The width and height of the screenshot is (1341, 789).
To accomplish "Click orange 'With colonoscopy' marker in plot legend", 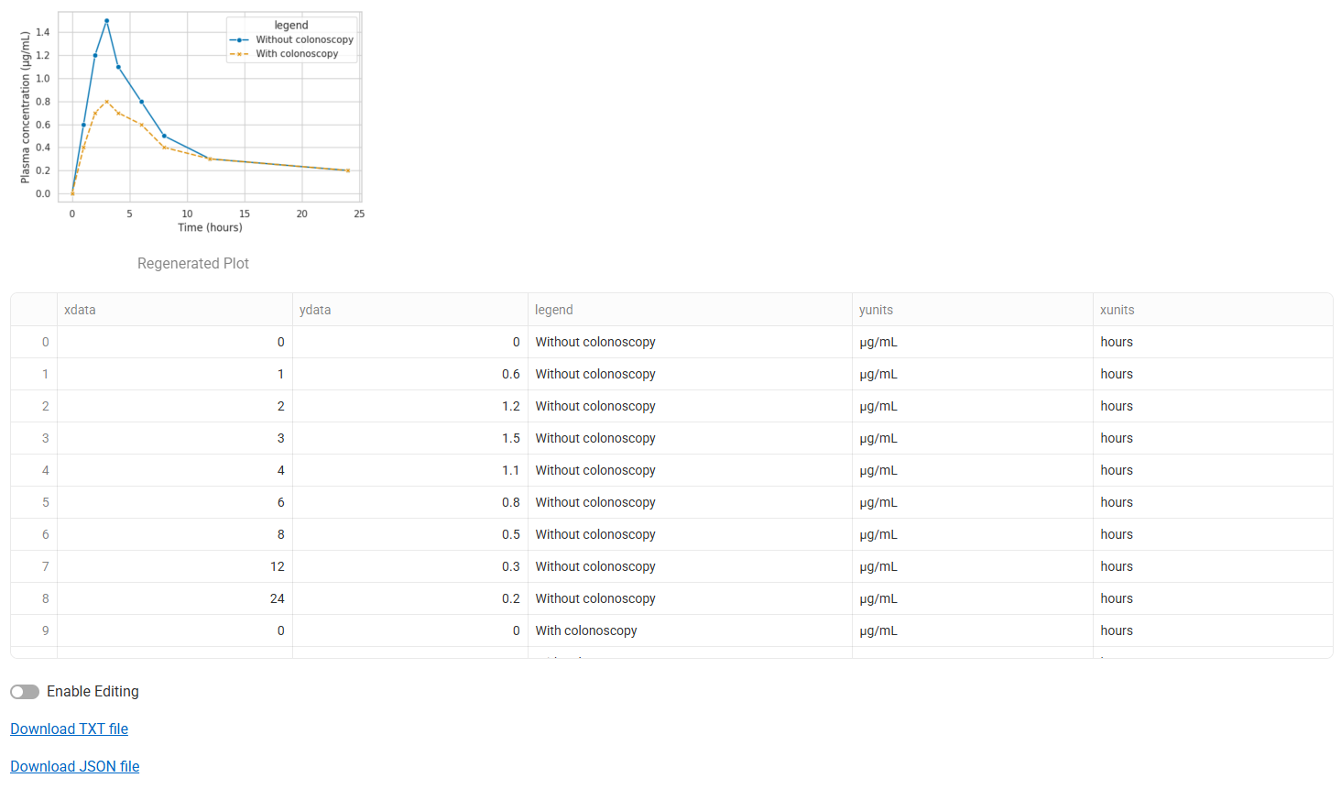I will (x=239, y=54).
